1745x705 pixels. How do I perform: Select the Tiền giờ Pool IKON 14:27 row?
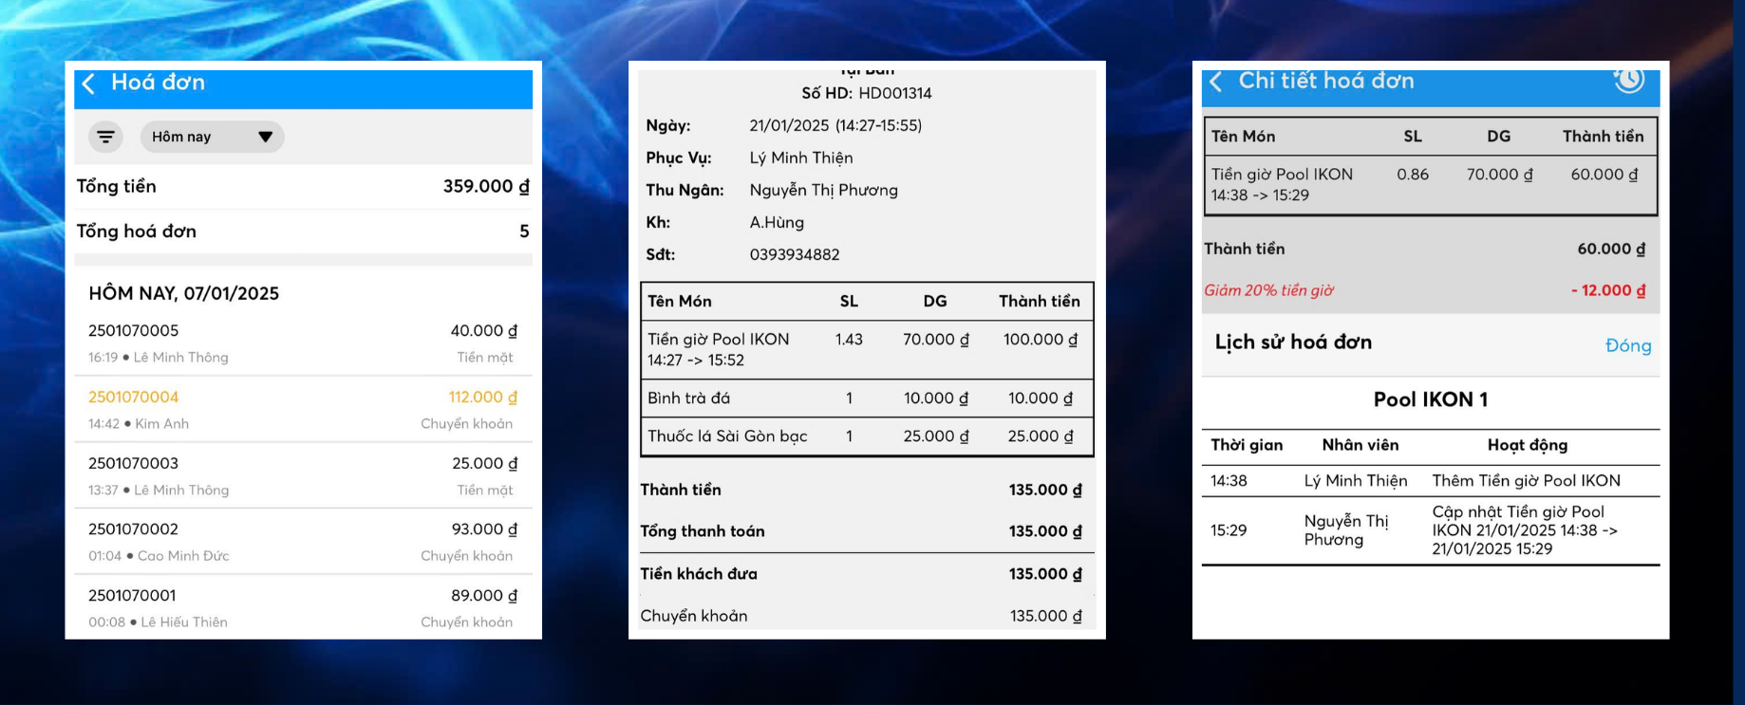pos(866,349)
